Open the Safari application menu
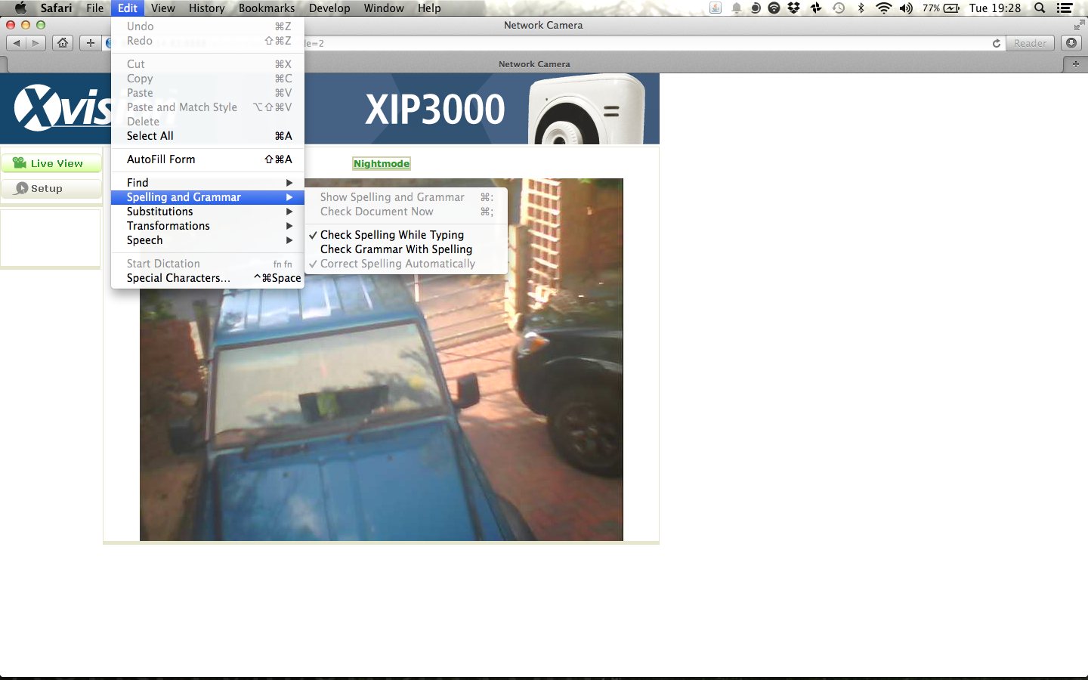 coord(56,8)
